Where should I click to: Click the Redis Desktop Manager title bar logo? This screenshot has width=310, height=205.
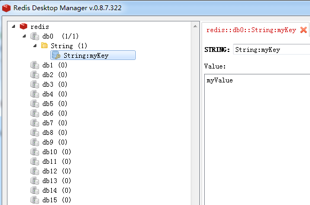[6, 8]
